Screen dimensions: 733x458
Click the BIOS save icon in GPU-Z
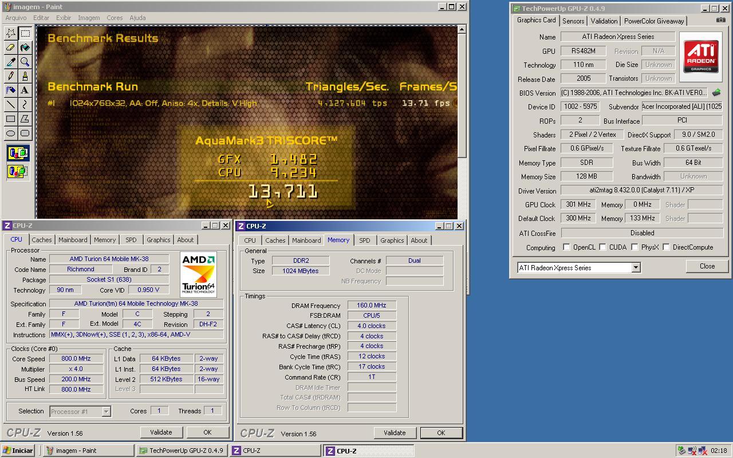click(716, 92)
